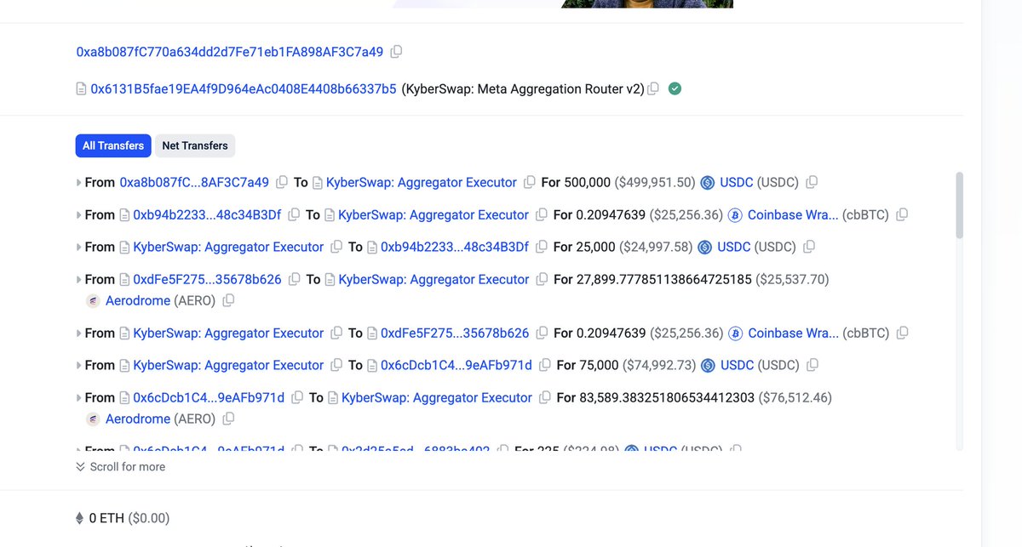Click the transfers list vertical scrollbar
1022x547 pixels.
960,204
